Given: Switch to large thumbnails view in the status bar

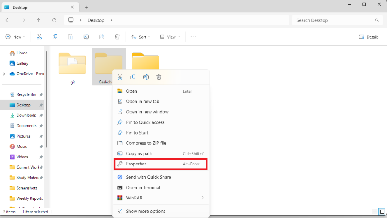Looking at the screenshot, I should pyautogui.click(x=382, y=212).
